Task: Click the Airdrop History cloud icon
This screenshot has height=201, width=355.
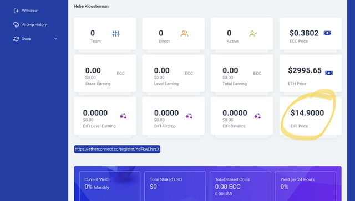Action: tap(16, 25)
